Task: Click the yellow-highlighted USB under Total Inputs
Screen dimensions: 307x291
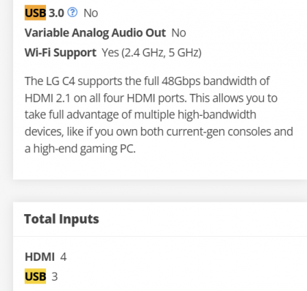Action: [35, 276]
